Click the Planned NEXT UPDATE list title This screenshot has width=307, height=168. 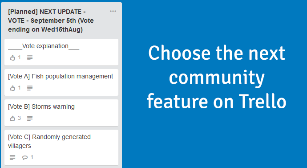click(x=51, y=20)
